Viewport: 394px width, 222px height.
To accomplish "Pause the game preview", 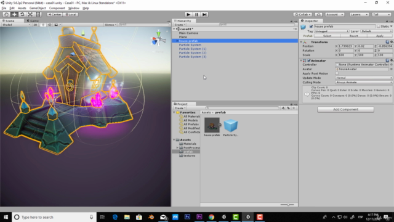I will click(196, 15).
